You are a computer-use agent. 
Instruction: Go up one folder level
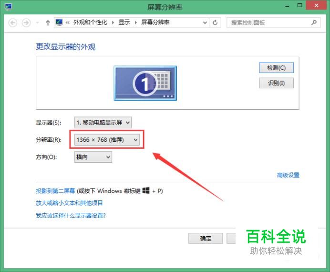(x=48, y=23)
